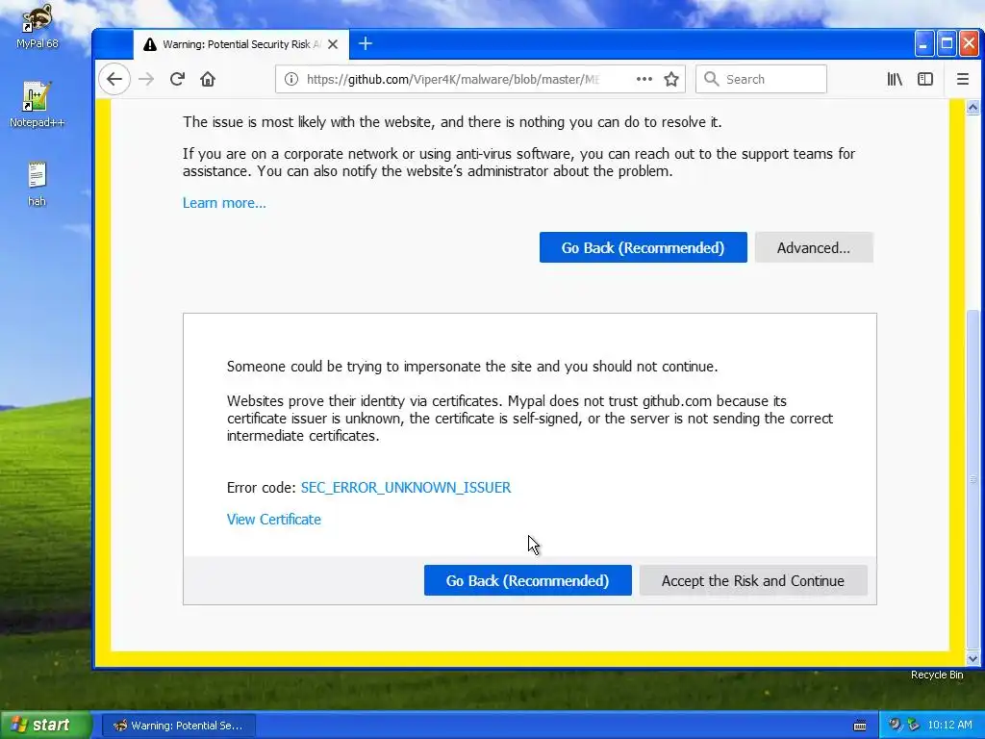The image size is (985, 739).
Task: Select the hah text file on desktop
Action: [x=38, y=184]
